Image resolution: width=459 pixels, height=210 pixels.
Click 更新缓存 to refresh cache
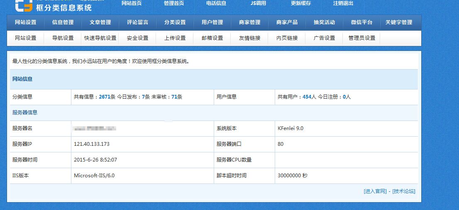click(301, 3)
